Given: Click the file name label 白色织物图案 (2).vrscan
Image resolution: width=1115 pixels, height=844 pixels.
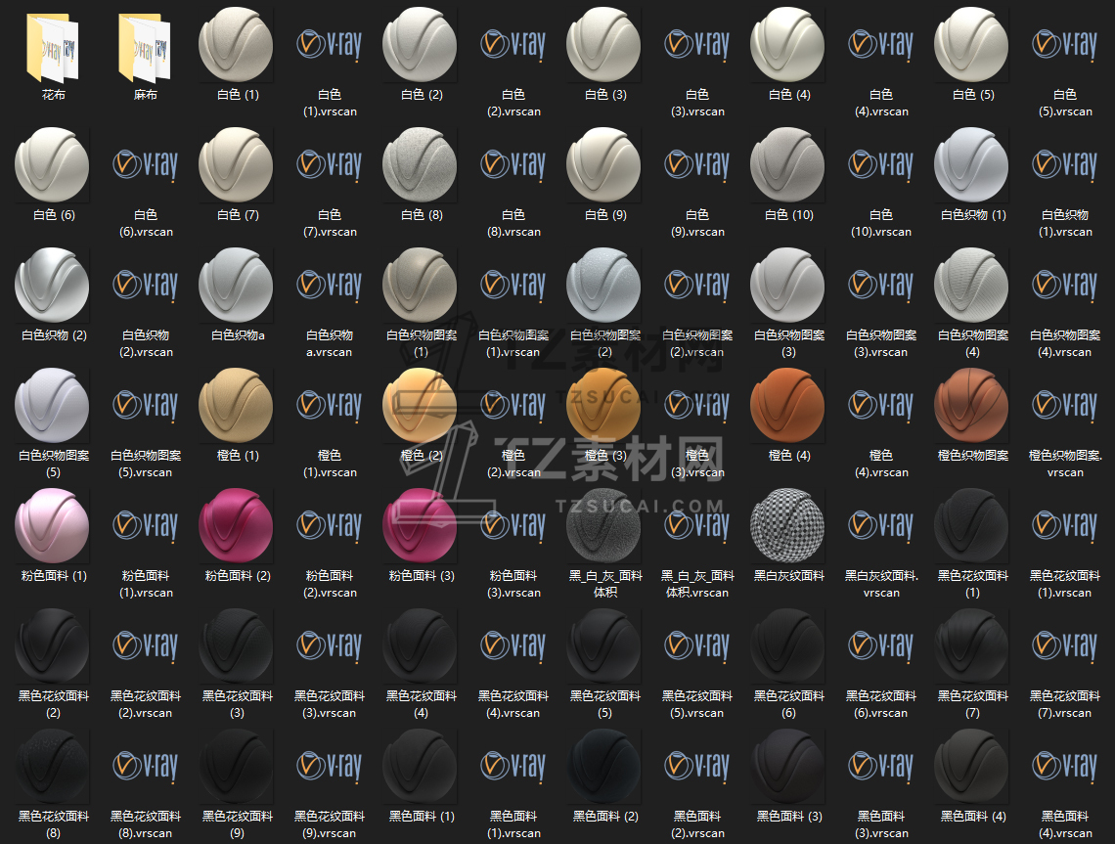Looking at the screenshot, I should click(x=697, y=343).
